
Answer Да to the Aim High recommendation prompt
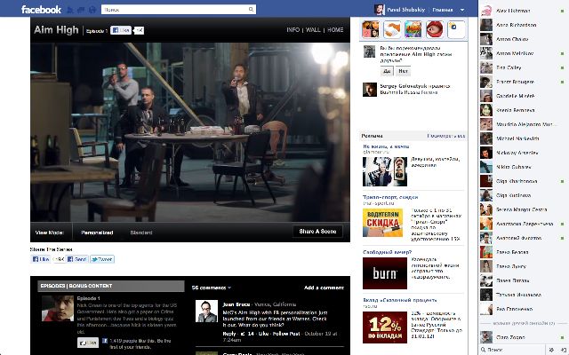[x=387, y=71]
